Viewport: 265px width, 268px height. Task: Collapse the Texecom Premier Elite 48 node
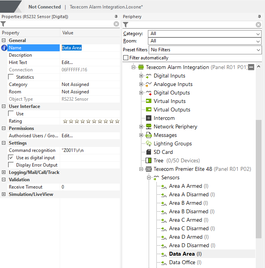[x=141, y=169]
